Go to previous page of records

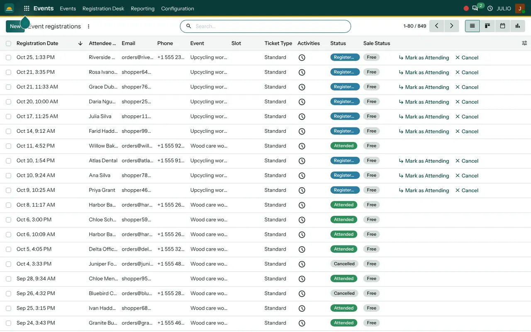(436, 26)
